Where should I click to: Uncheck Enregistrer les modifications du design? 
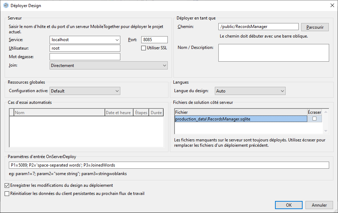pyautogui.click(x=7, y=185)
